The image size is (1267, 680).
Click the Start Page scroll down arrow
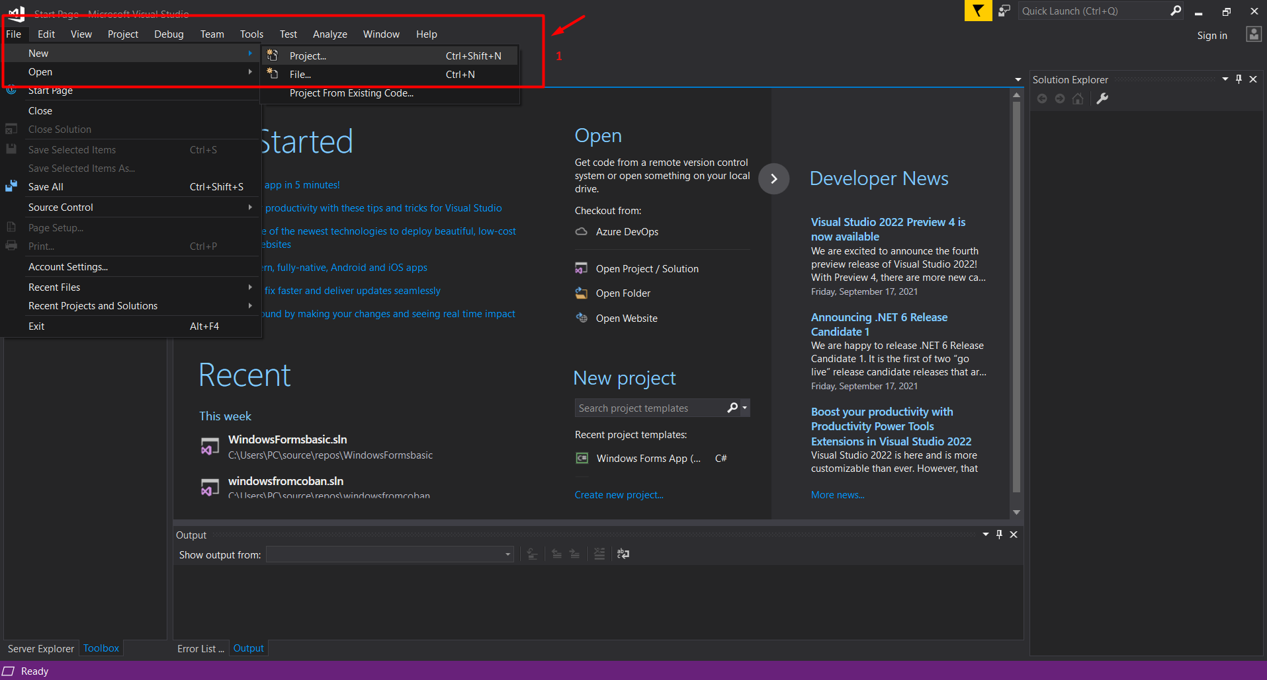[x=1016, y=512]
